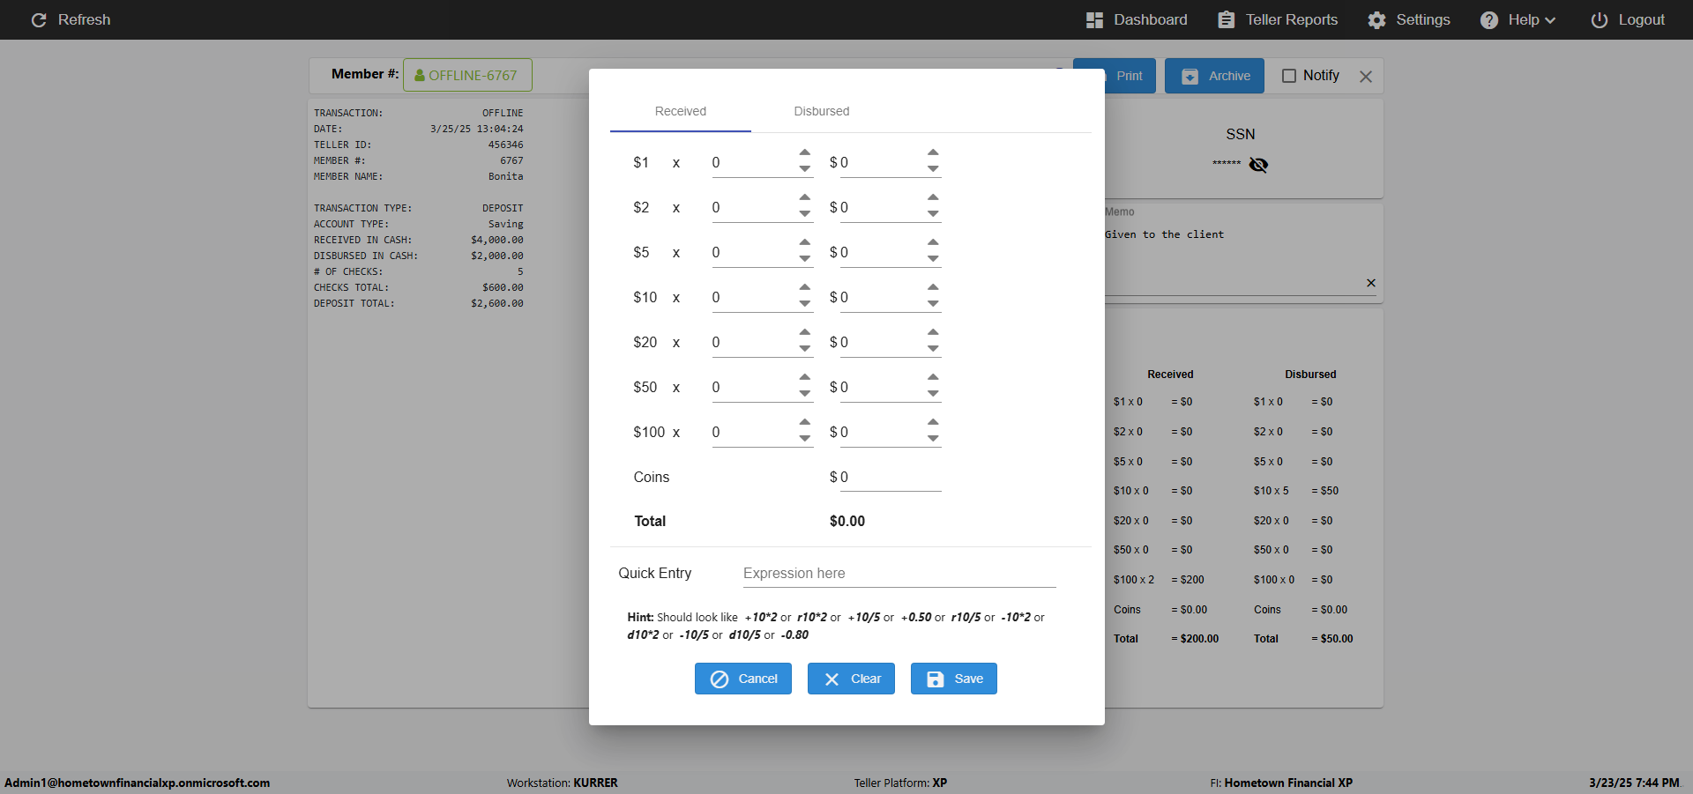Viewport: 1693px width, 794px height.
Task: Click the Archive box icon
Action: [x=1190, y=77]
